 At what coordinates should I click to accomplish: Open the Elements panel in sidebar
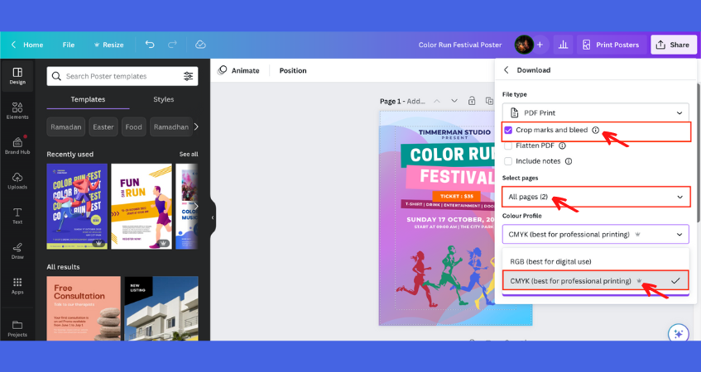pos(17,111)
